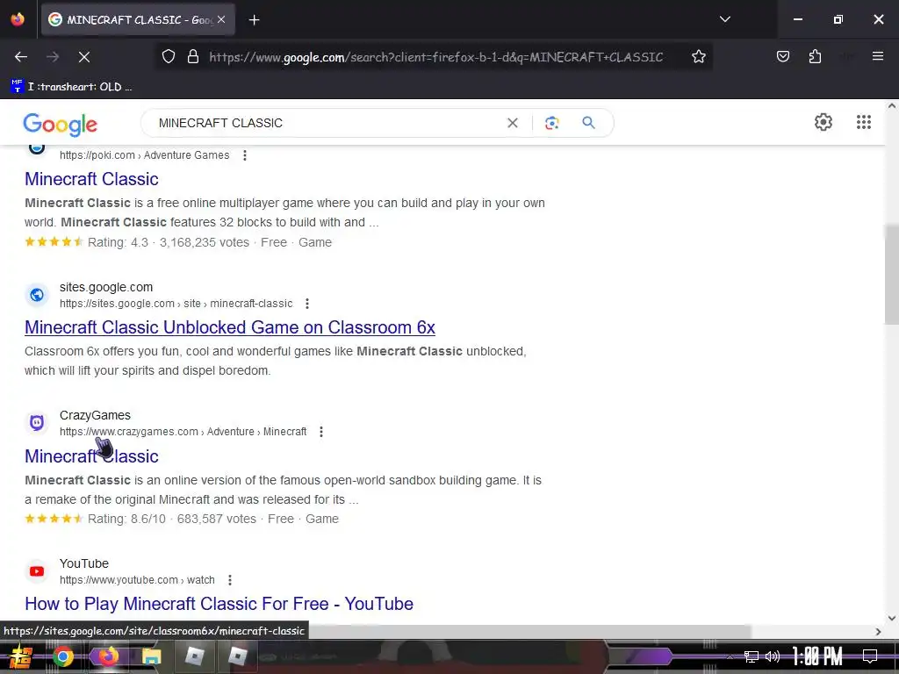Viewport: 899px width, 674px height.
Task: Click the address bar URL
Action: 435,57
